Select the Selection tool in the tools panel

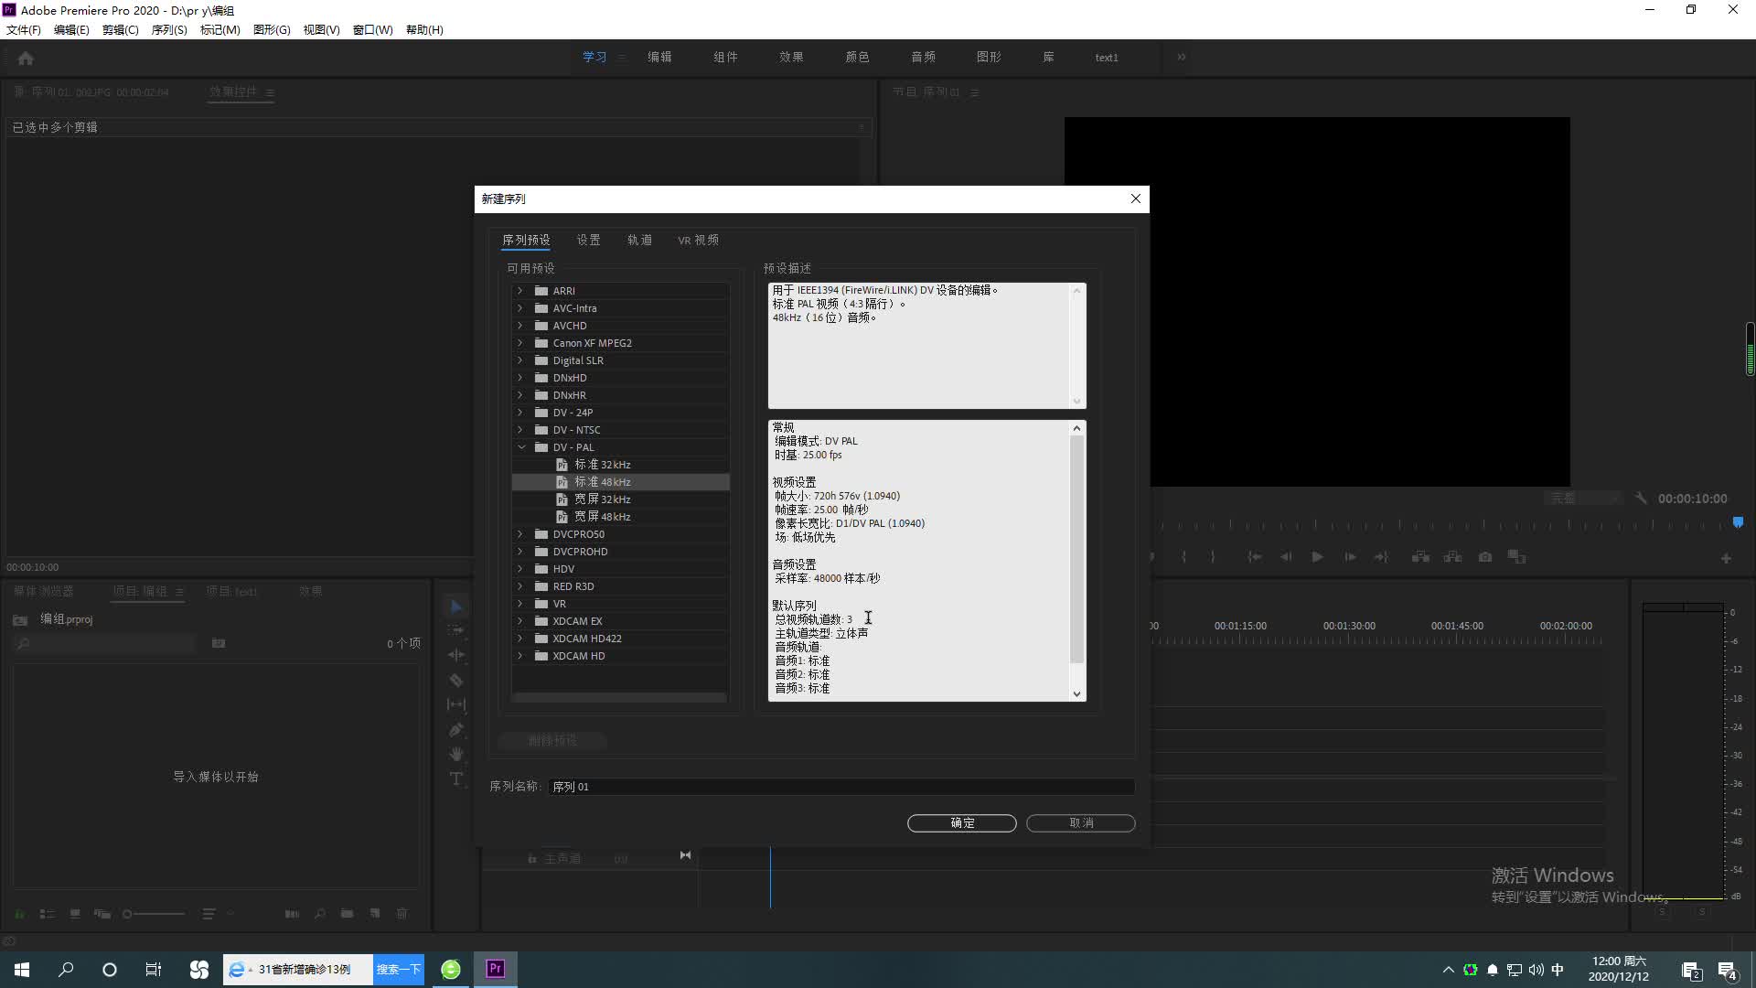(456, 606)
